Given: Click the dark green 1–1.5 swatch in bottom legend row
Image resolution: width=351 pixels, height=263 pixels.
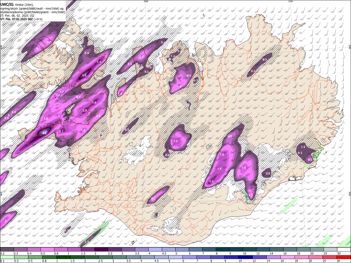Looking at the screenshot, I should (x=64, y=257).
